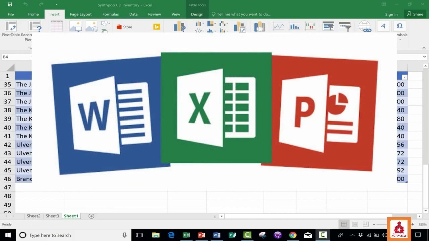429x241 pixels.
Task: Click the Select All corner triangle
Action: [11, 68]
